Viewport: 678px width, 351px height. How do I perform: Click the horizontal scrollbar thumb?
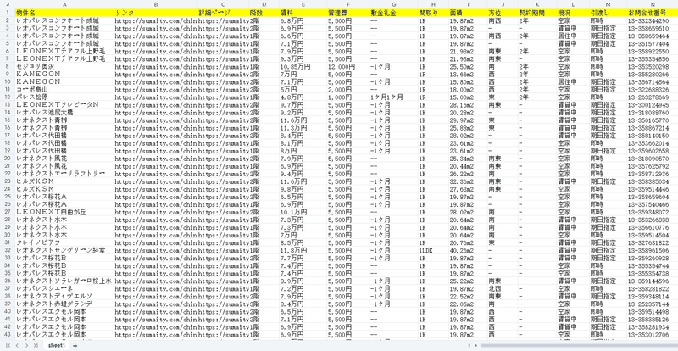coord(580,345)
